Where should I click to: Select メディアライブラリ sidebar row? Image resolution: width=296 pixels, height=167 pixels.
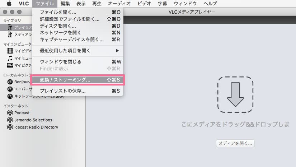pos(16,34)
